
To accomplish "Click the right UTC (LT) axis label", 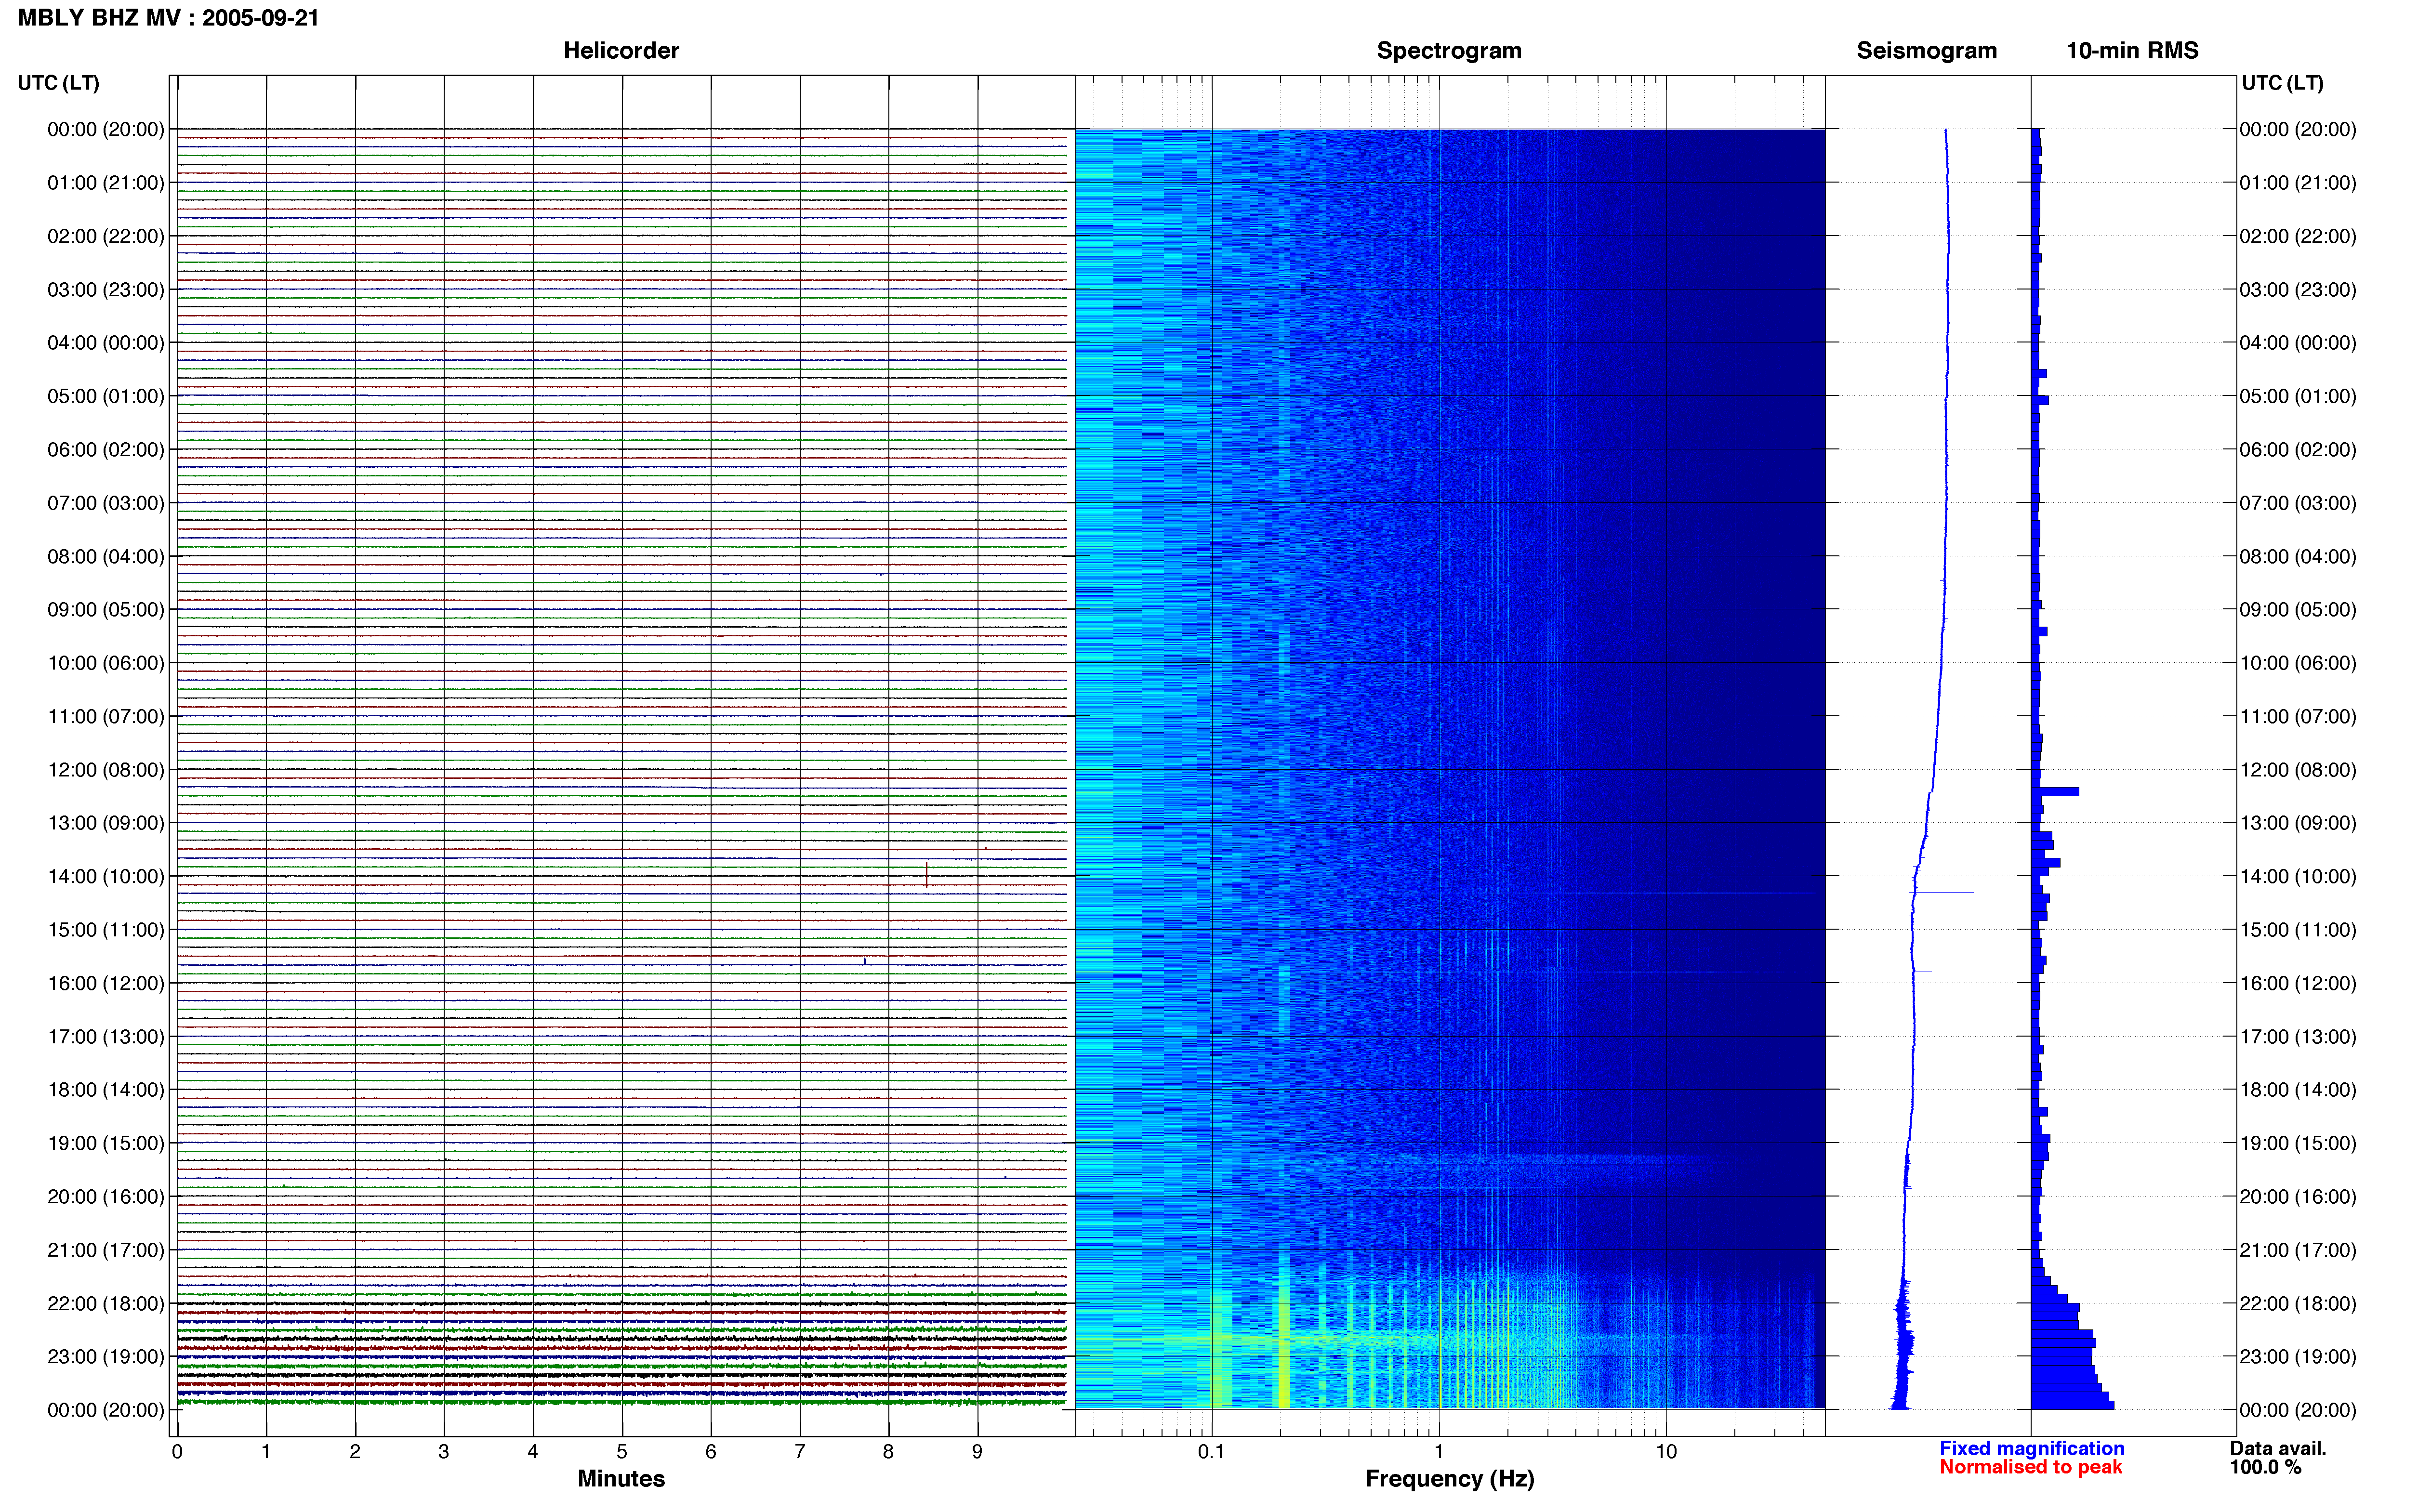I will click(x=2282, y=83).
